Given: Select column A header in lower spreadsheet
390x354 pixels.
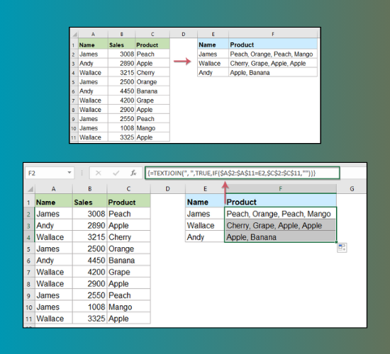Looking at the screenshot, I should point(53,189).
